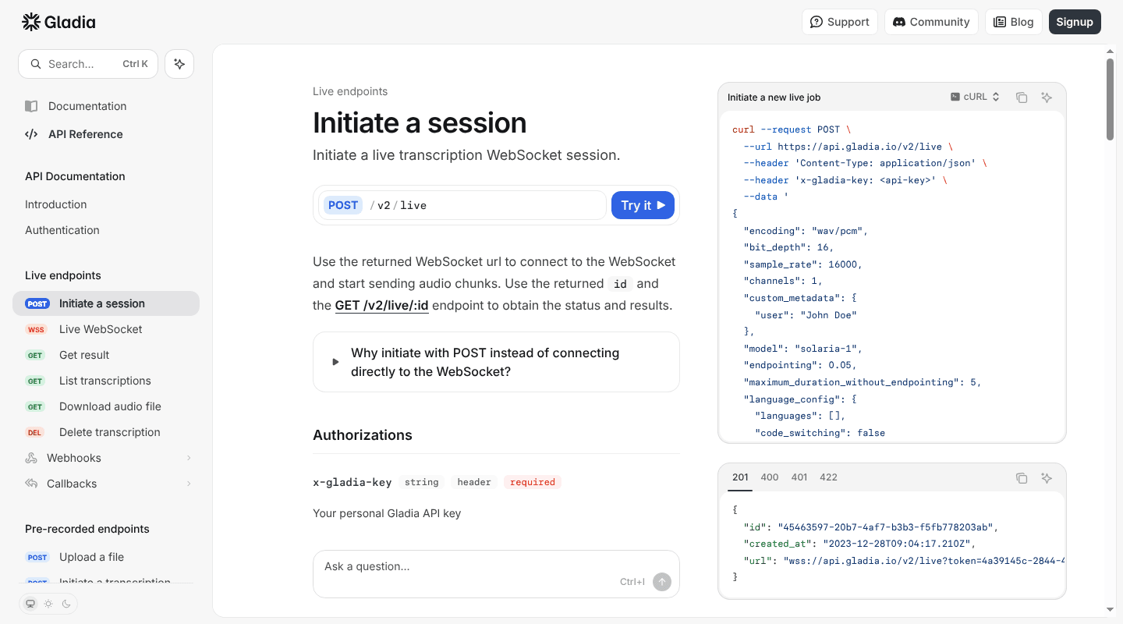1123x624 pixels.
Task: Expand the Webhooks sidebar group
Action: click(x=106, y=458)
